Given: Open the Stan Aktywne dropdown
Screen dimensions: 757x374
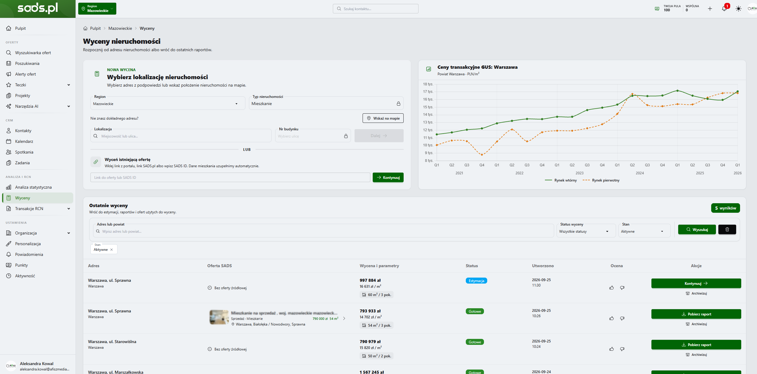Looking at the screenshot, I should pos(644,231).
